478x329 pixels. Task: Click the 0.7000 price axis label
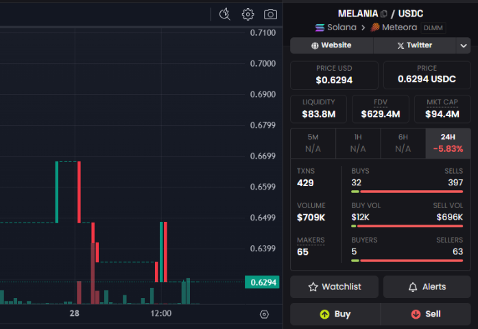(x=263, y=63)
